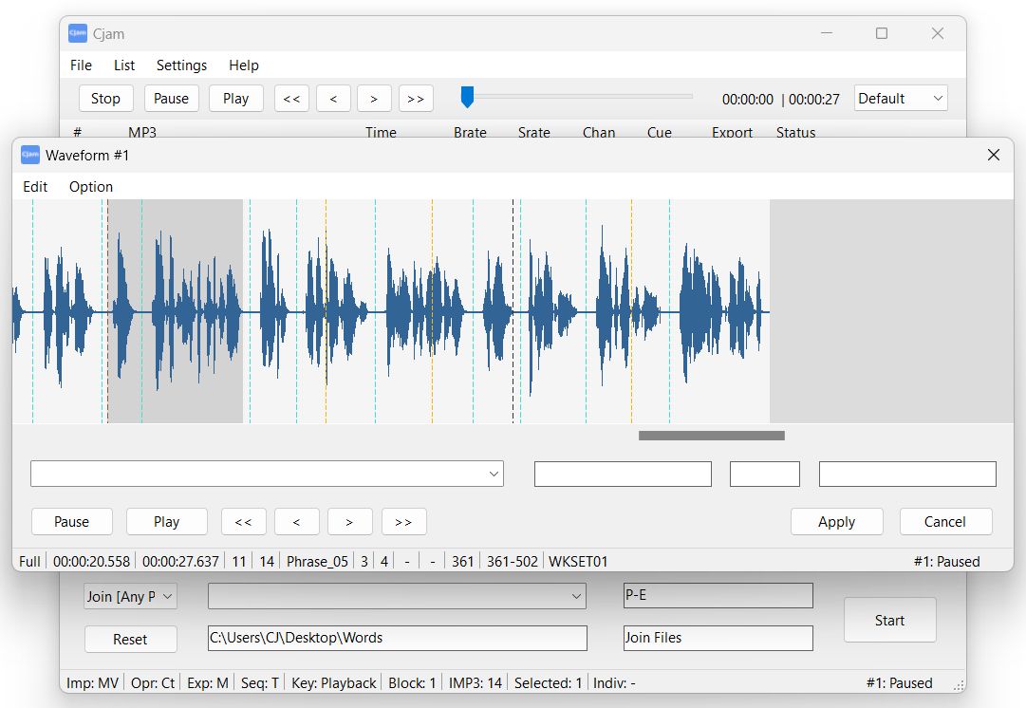Image resolution: width=1026 pixels, height=708 pixels.
Task: Click step-back (<) in Waveform #1 window
Action: (x=297, y=521)
